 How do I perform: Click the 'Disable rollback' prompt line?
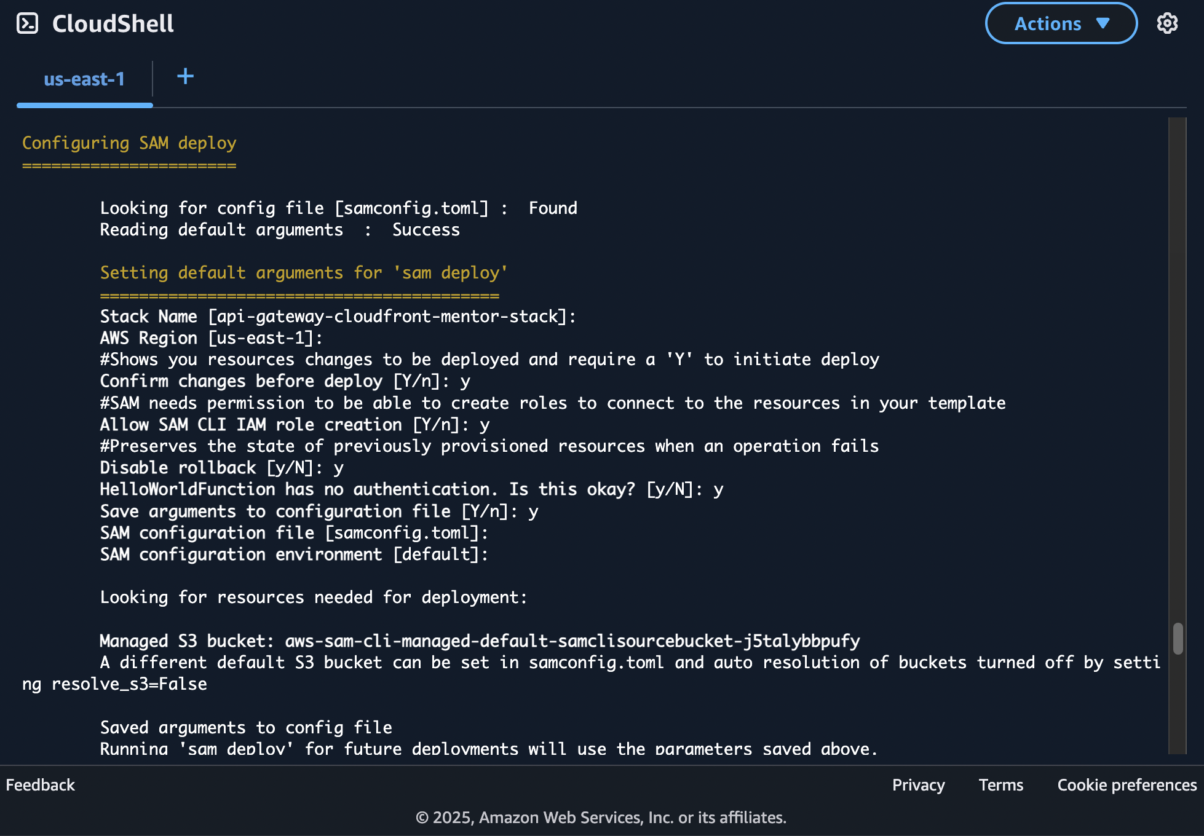tap(221, 467)
